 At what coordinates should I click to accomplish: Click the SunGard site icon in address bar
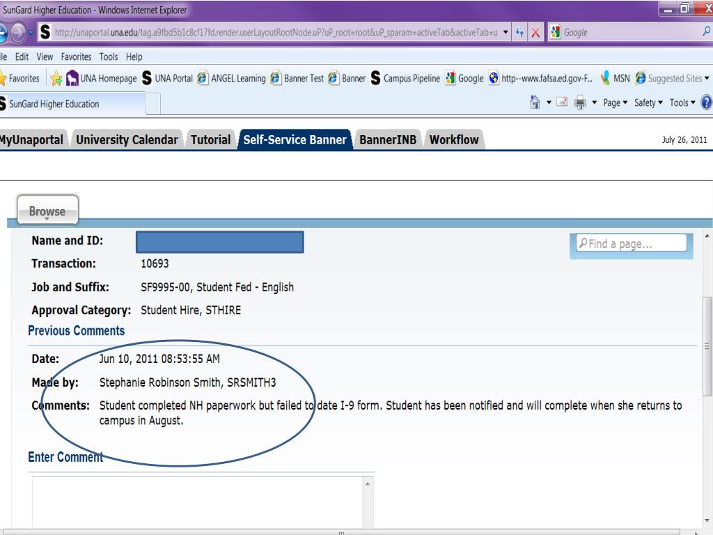(45, 32)
